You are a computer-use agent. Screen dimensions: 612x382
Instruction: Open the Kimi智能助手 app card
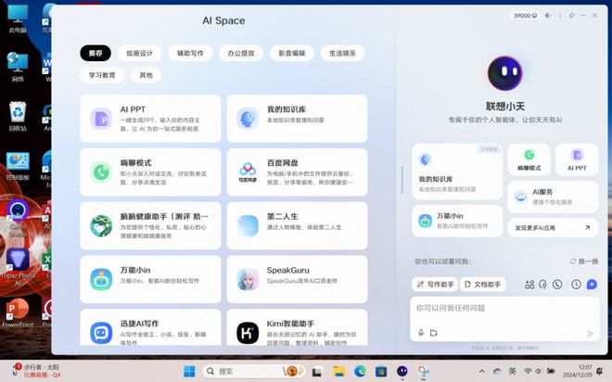point(297,327)
